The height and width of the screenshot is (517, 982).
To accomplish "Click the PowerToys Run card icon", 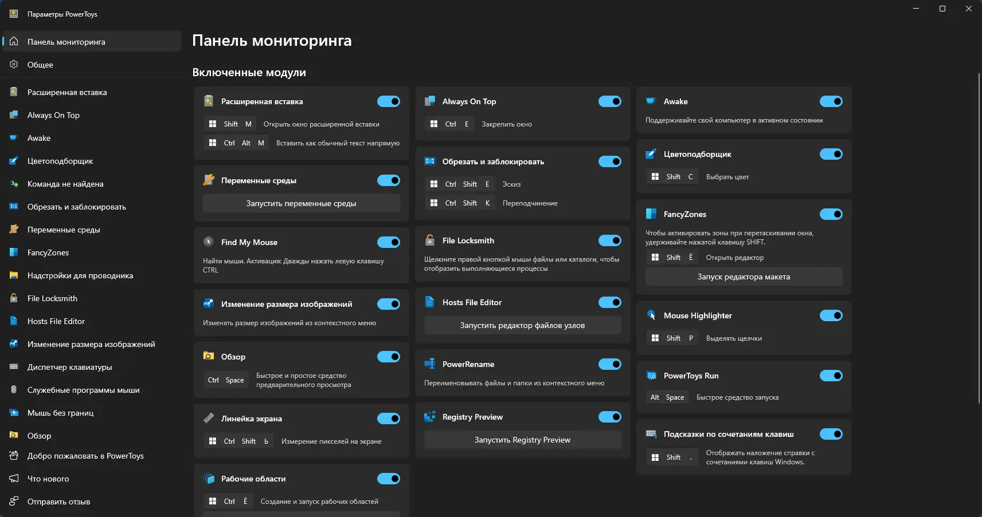I will tap(651, 376).
